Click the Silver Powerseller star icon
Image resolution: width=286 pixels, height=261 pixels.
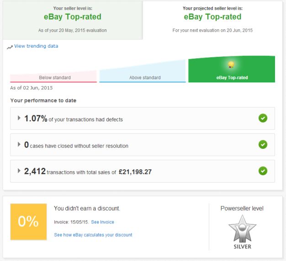242,229
